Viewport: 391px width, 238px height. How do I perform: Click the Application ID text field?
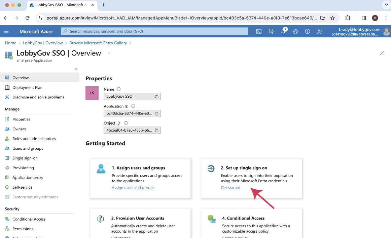click(132, 113)
